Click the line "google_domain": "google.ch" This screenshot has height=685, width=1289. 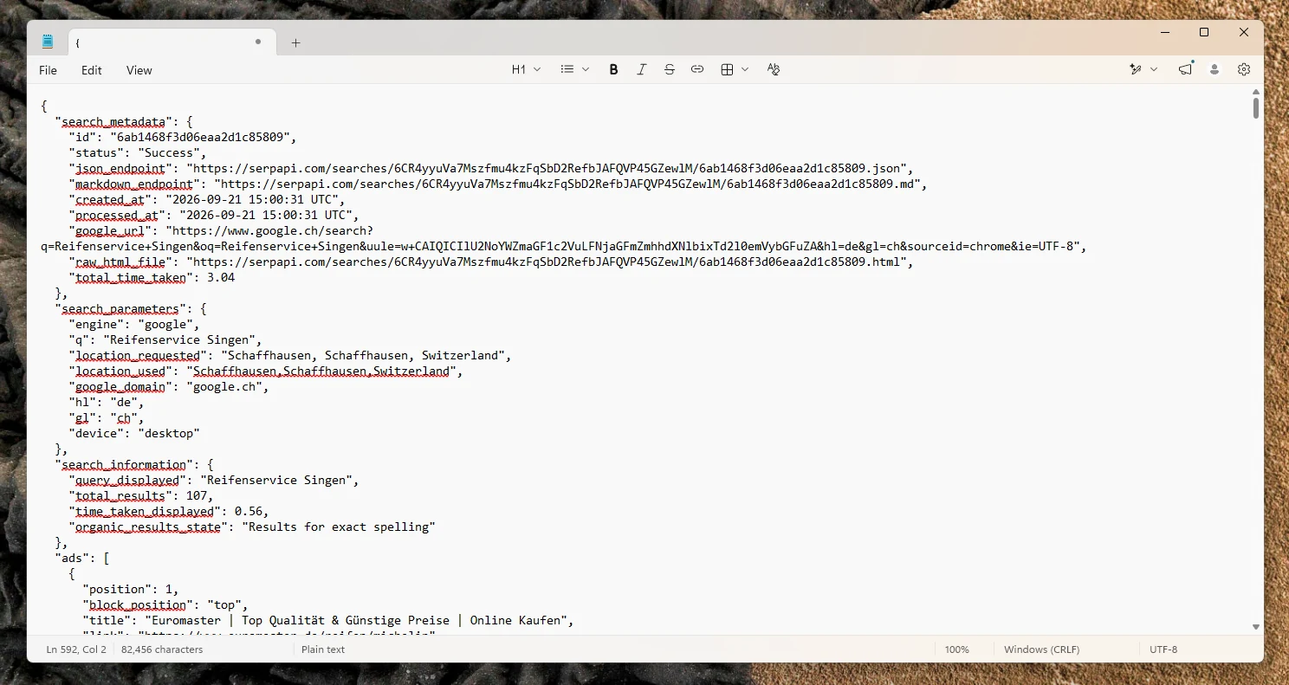point(169,387)
